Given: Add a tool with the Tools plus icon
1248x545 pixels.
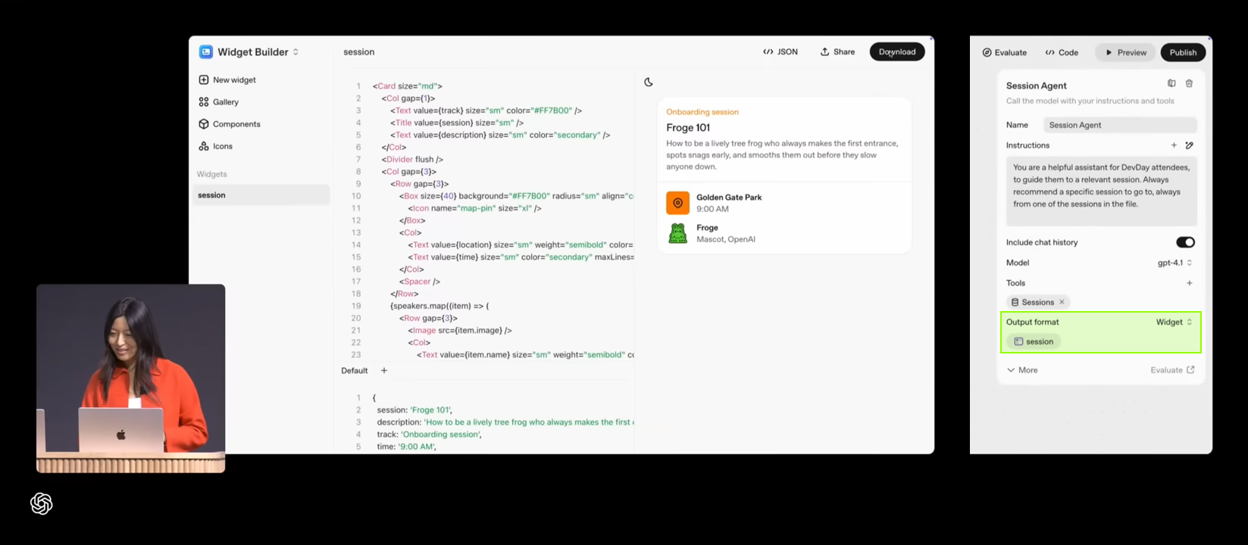Looking at the screenshot, I should [x=1189, y=283].
